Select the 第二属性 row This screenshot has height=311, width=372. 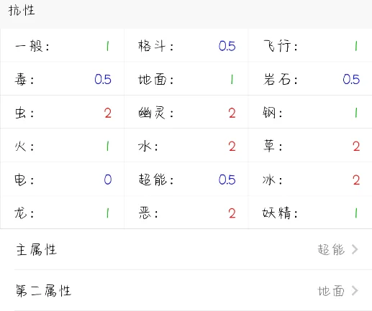186,290
